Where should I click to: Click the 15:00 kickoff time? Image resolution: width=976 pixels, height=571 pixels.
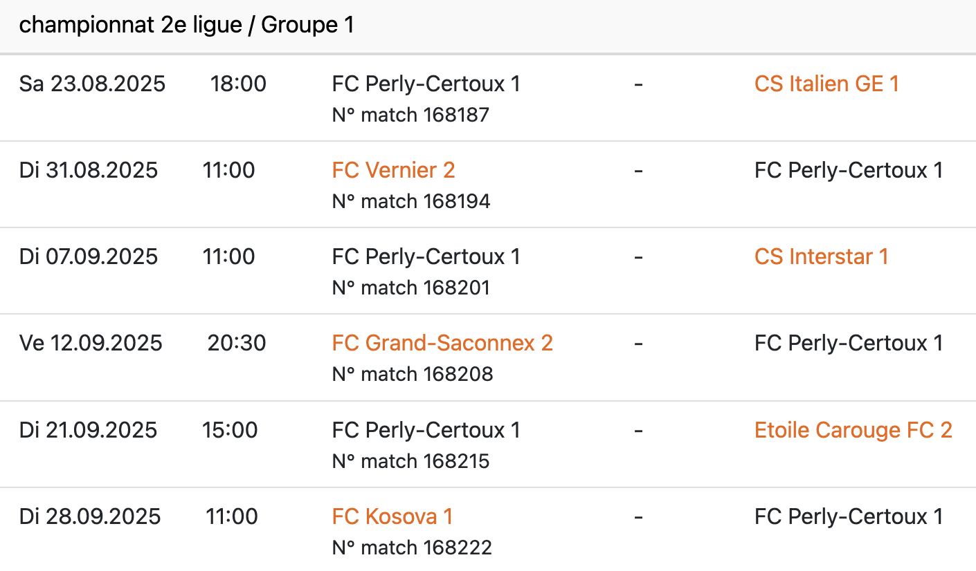click(230, 430)
